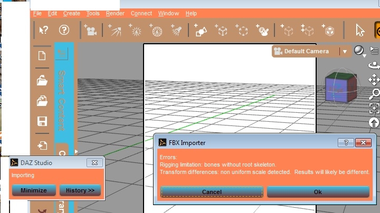Create a new spotlight
The image size is (380, 213).
176,30
